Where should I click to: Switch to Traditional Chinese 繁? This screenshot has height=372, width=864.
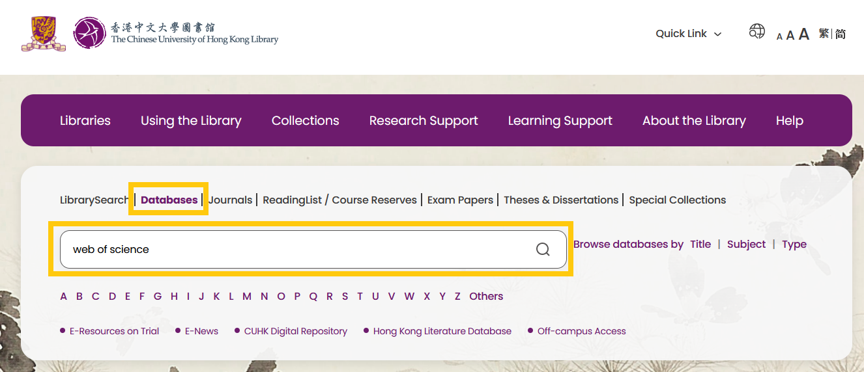coord(824,33)
